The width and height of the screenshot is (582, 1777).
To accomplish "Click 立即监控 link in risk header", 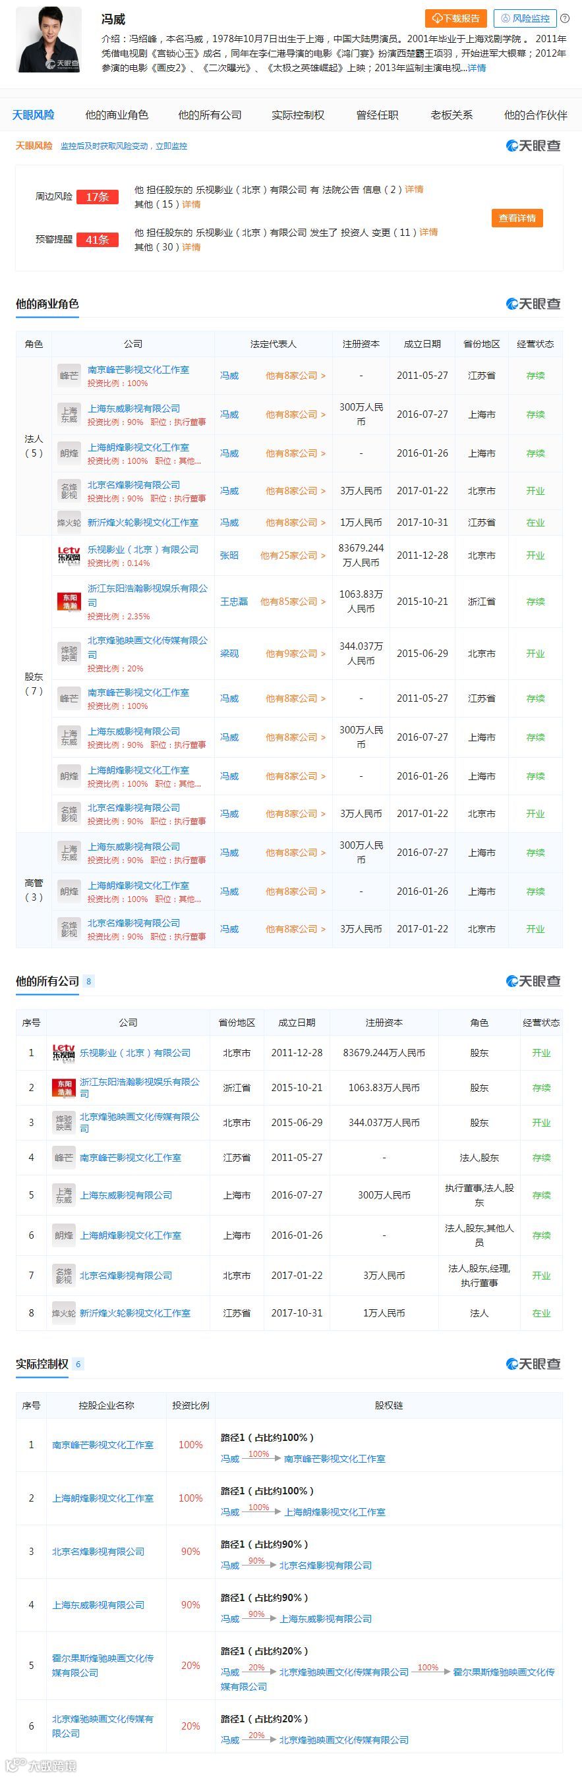I will tap(171, 146).
